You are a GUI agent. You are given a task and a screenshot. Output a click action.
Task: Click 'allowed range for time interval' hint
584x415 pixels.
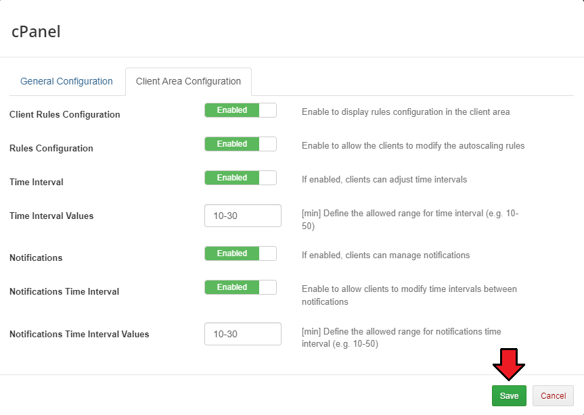[x=410, y=220]
